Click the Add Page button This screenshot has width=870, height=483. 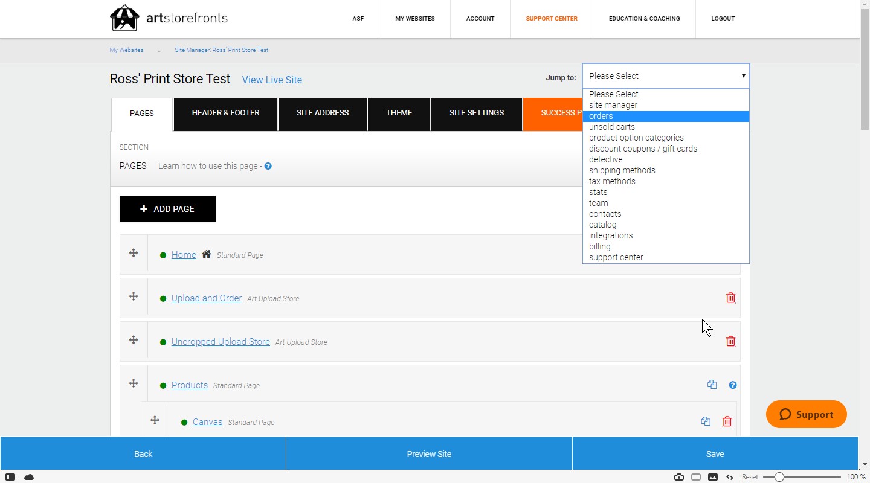[167, 209]
